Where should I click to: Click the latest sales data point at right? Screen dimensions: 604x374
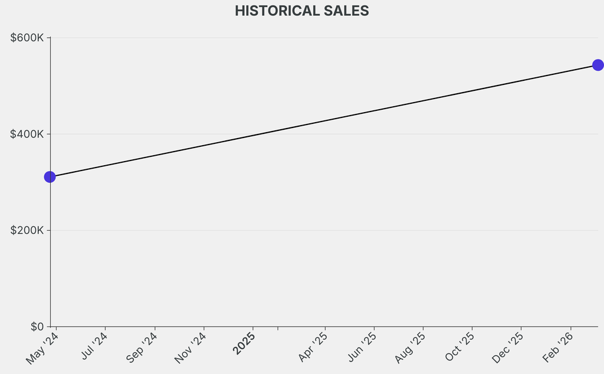[598, 65]
